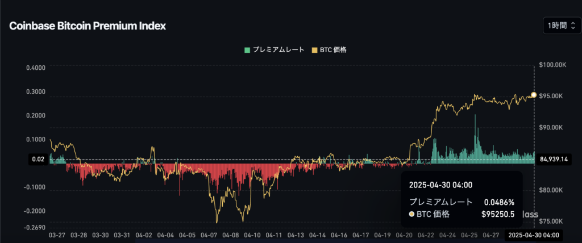Click the $80.00K right axis label
Viewport: 582px width, 243px height.
click(551, 190)
